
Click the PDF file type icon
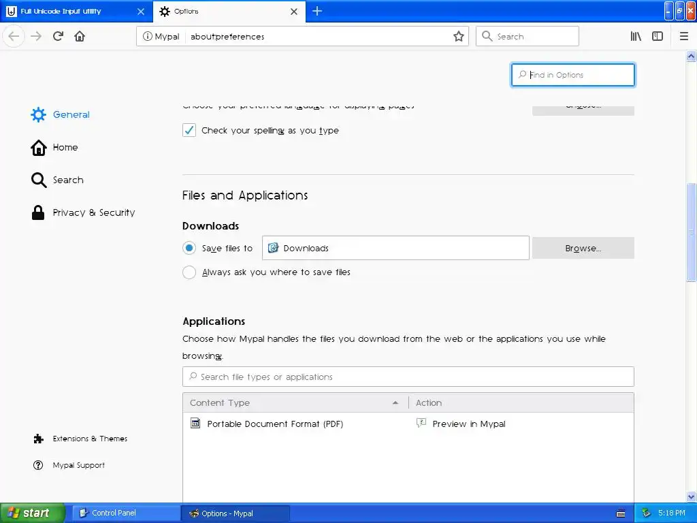[195, 423]
